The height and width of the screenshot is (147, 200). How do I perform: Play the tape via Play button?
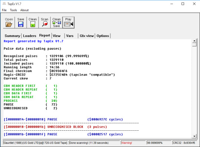[69, 23]
